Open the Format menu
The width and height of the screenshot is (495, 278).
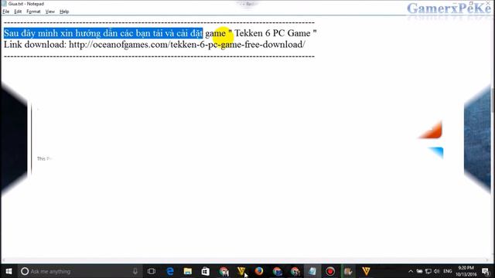point(33,12)
